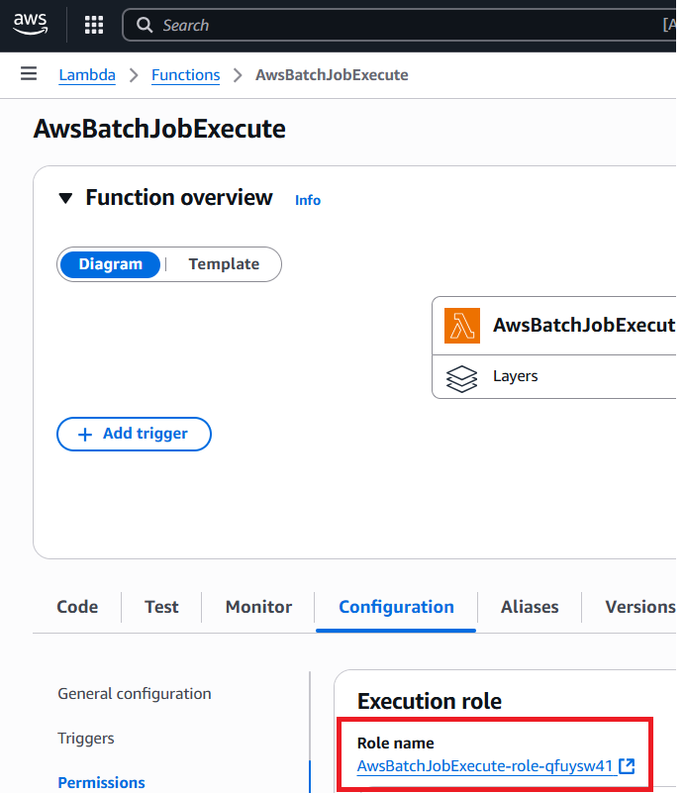Viewport: 684px width, 793px height.
Task: Click the Function overview Info link
Action: coord(308,200)
